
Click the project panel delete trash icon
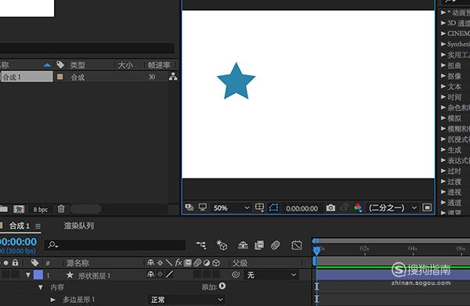coord(61,209)
